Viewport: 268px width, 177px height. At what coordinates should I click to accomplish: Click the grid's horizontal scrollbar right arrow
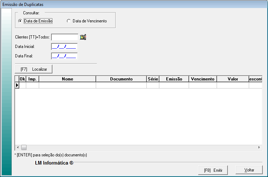click(x=259, y=148)
